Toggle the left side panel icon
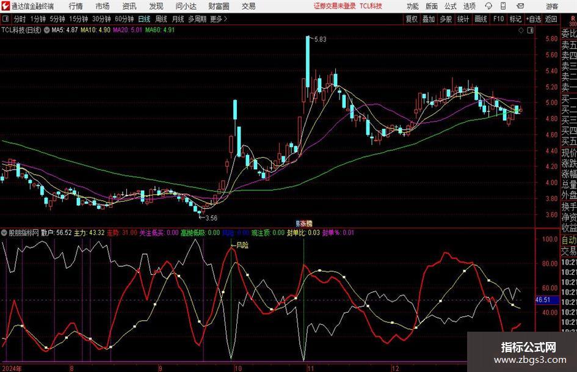Viewport: 577px width, 372px height. click(5, 19)
